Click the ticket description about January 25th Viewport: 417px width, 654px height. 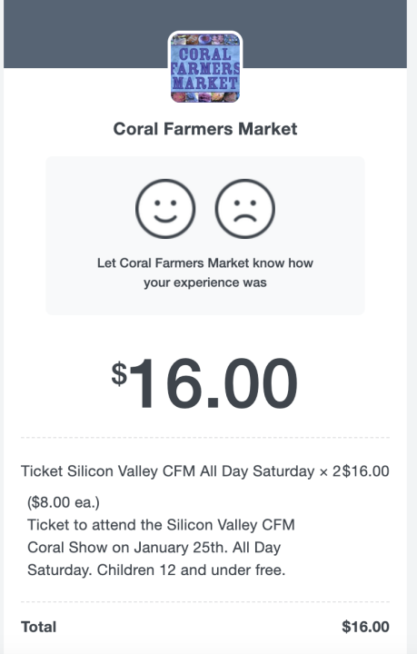pos(161,547)
